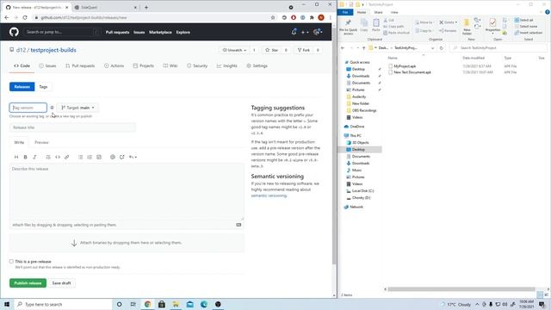
Task: Switch to the Preview tab in editor
Action: pos(41,142)
